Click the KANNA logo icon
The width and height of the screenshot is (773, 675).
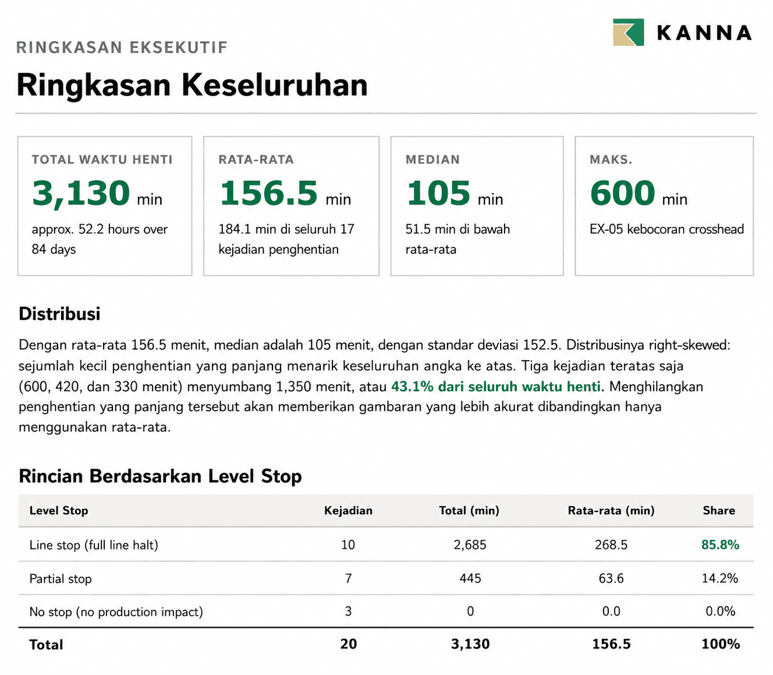click(628, 32)
